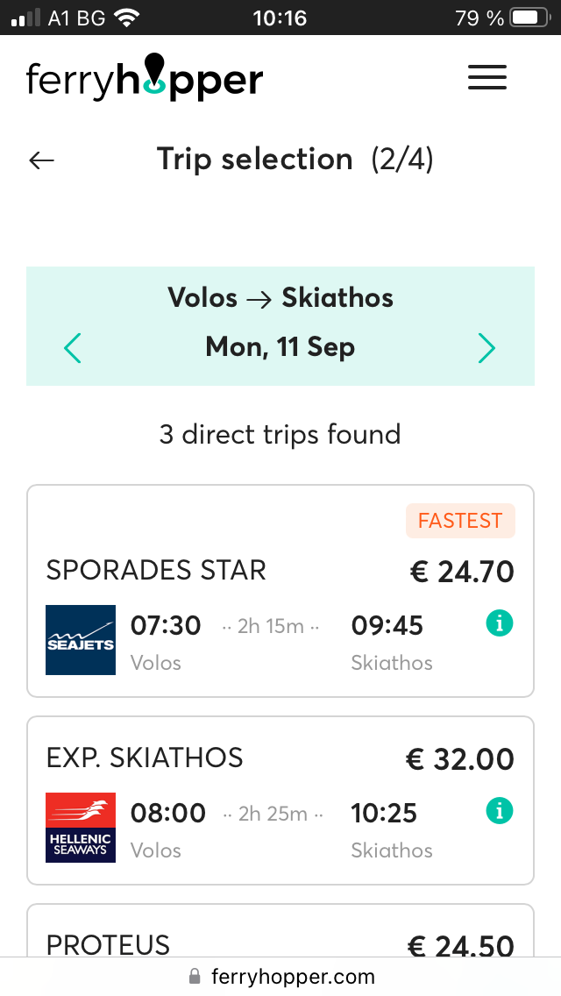The image size is (561, 996).
Task: Go to the previous day
Action: (73, 348)
